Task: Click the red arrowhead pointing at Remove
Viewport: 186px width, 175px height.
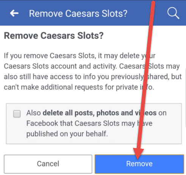Action: pos(138,153)
